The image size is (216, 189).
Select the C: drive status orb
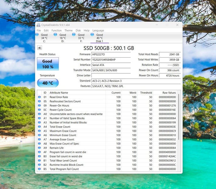tap(37, 34)
